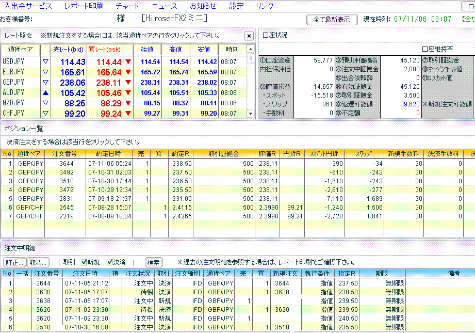475x333 pixels.
Task: Click the GBPJPY red ask arrow
Action: (x=128, y=82)
